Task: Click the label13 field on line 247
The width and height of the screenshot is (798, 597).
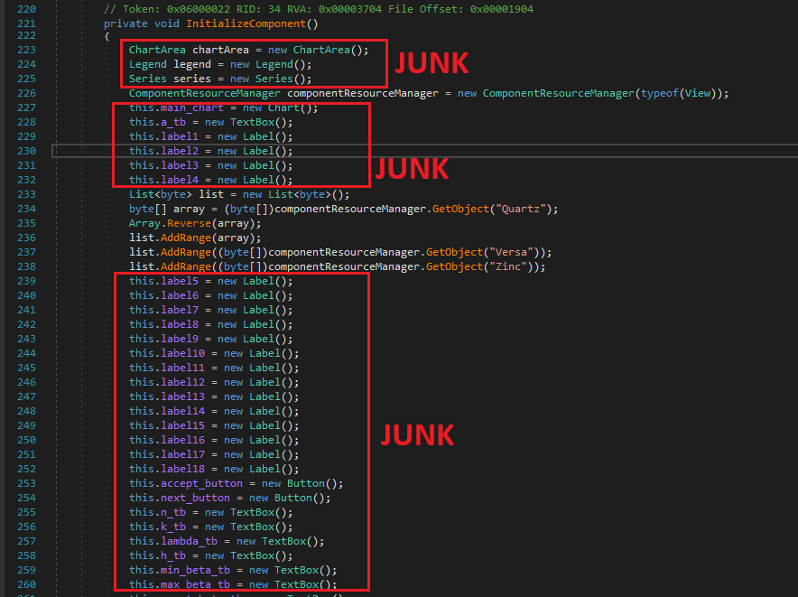Action: [182, 396]
